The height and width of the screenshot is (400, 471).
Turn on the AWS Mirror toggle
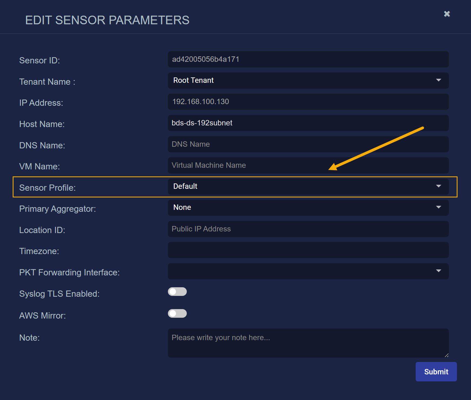coord(177,313)
